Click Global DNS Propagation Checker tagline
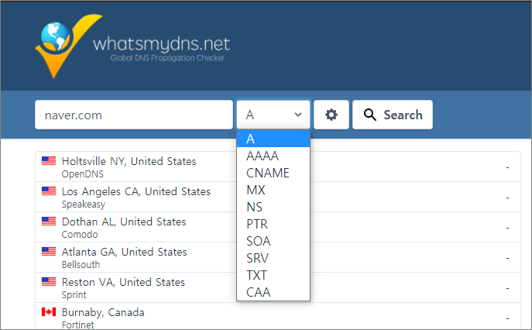Screen dimensions: 532x330 point(167,58)
